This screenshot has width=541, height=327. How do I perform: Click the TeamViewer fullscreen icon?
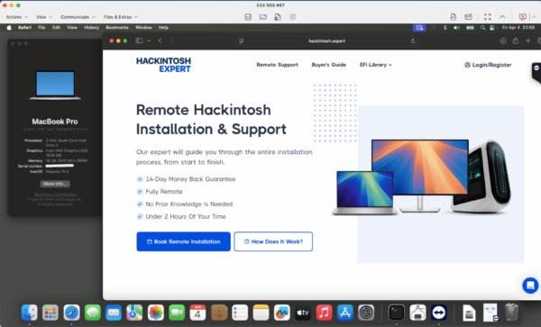click(x=487, y=17)
